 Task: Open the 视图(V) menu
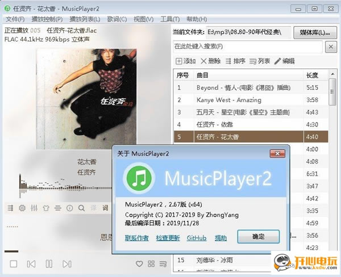144,19
